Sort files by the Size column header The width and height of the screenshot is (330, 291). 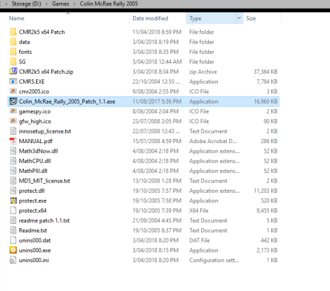[x=251, y=19]
